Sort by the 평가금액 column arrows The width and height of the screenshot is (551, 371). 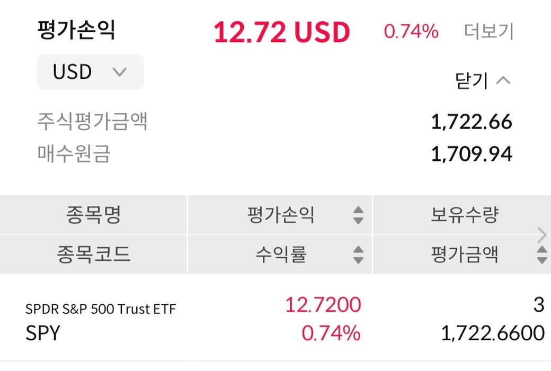[541, 255]
